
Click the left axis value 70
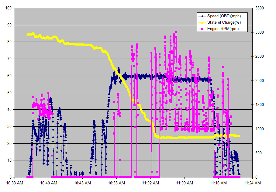[9, 59]
